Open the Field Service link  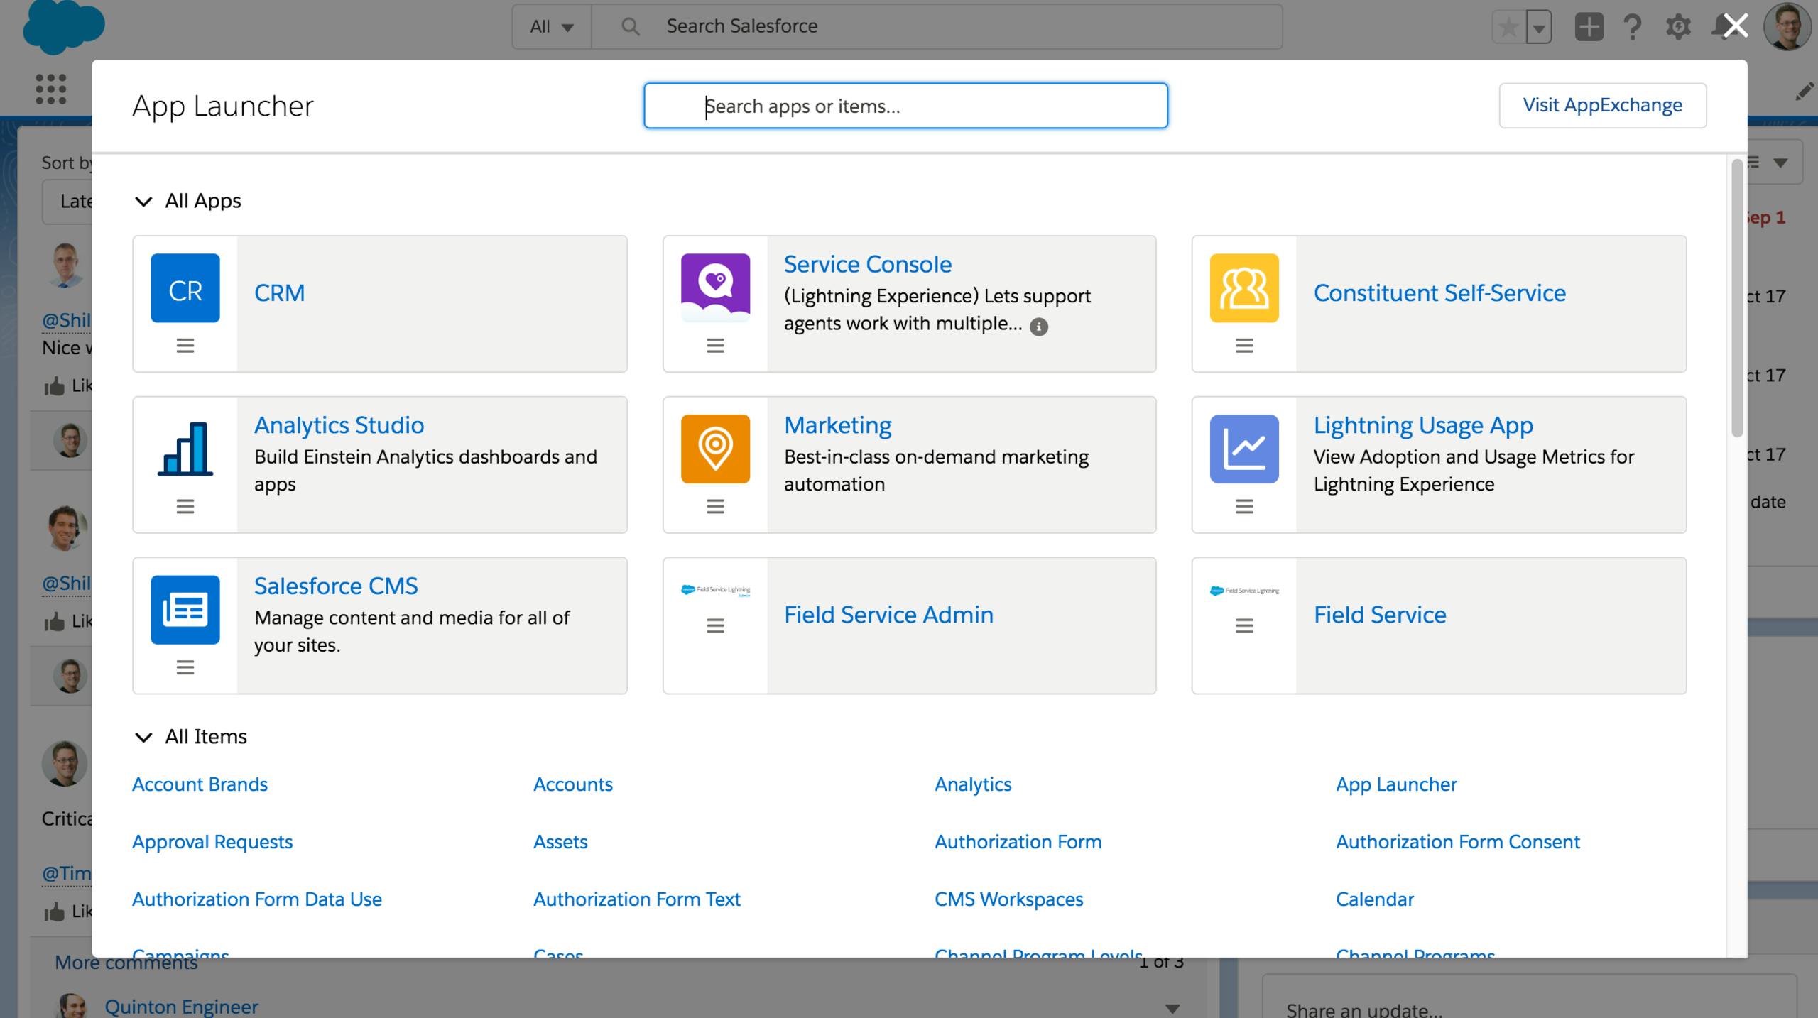(1380, 614)
